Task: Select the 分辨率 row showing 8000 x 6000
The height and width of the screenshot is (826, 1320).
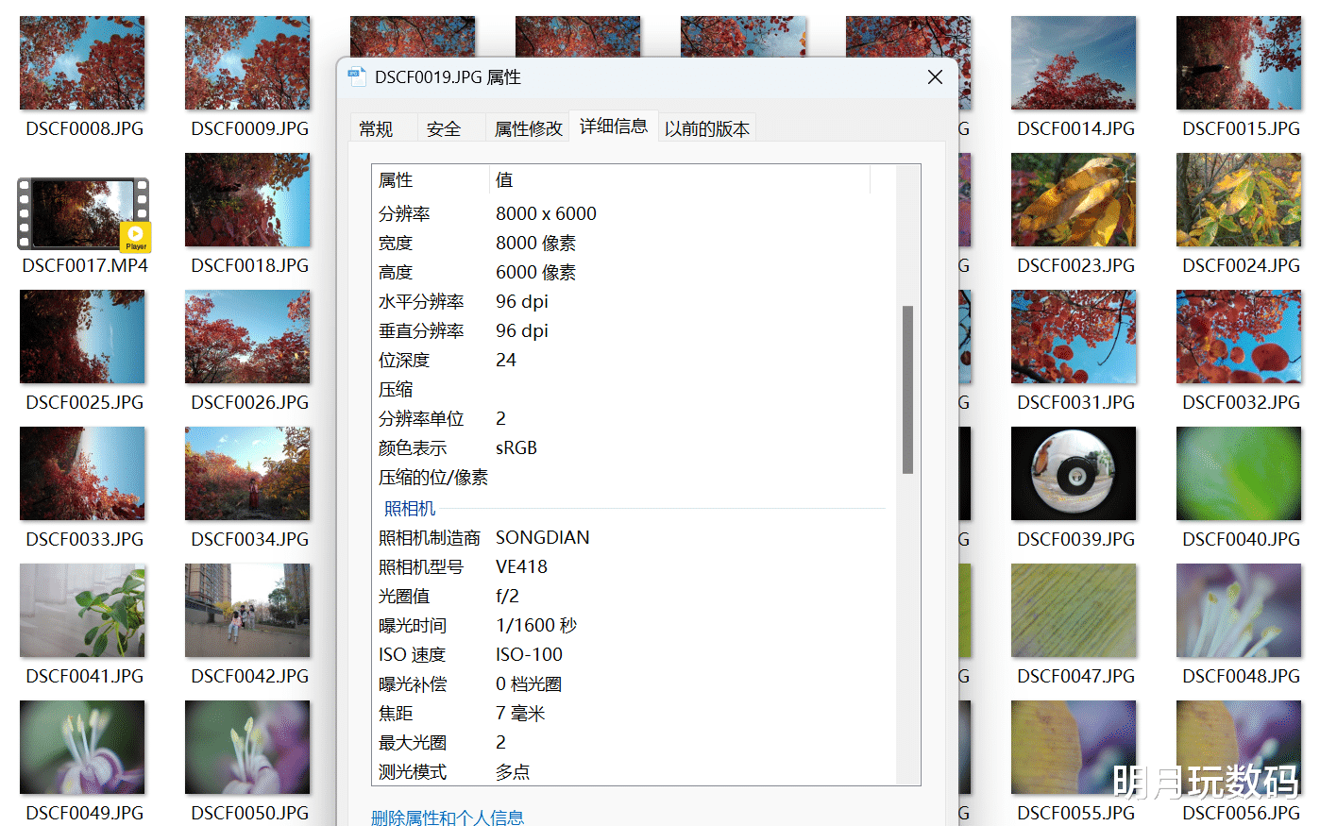Action: coord(634,214)
